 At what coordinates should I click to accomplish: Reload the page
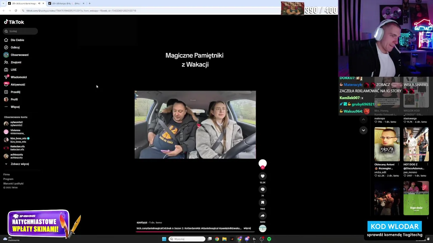16,10
